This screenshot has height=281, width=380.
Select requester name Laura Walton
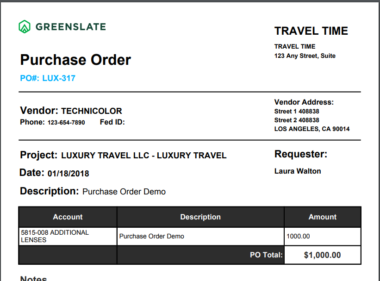[298, 171]
